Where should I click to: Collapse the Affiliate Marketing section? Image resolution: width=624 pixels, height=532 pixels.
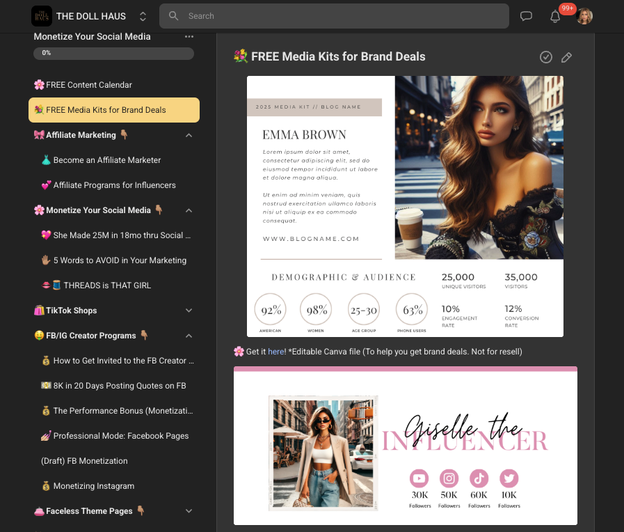coord(189,135)
